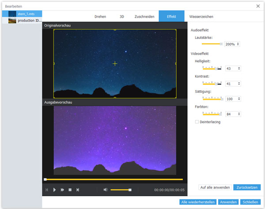Click the Anwenden button
The width and height of the screenshot is (265, 209).
click(228, 202)
